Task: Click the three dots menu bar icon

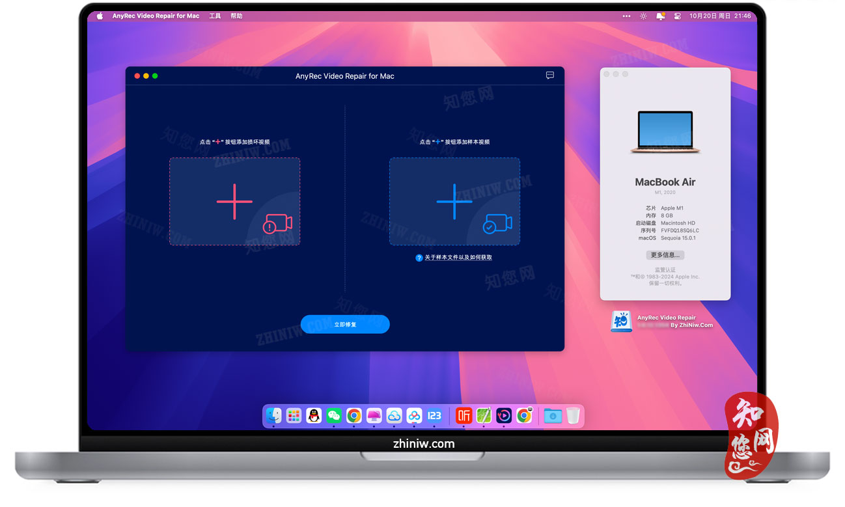Action: [626, 16]
